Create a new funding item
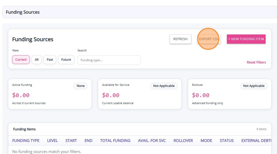 (x=246, y=39)
